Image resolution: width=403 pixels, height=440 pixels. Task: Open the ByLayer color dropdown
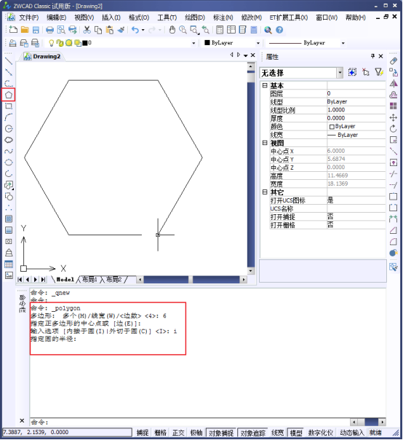[x=258, y=43]
